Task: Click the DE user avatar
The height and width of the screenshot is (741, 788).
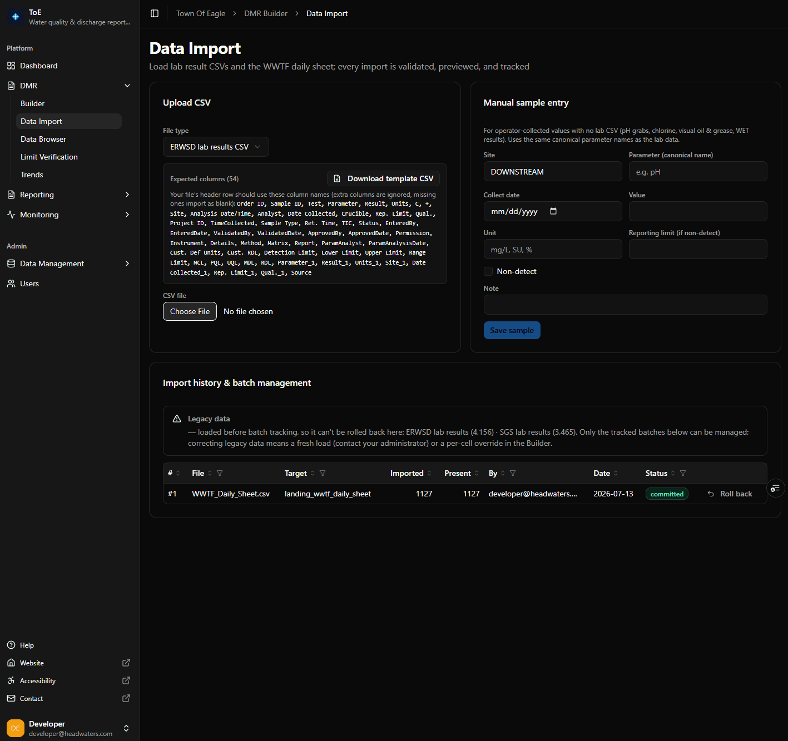Action: (x=16, y=728)
